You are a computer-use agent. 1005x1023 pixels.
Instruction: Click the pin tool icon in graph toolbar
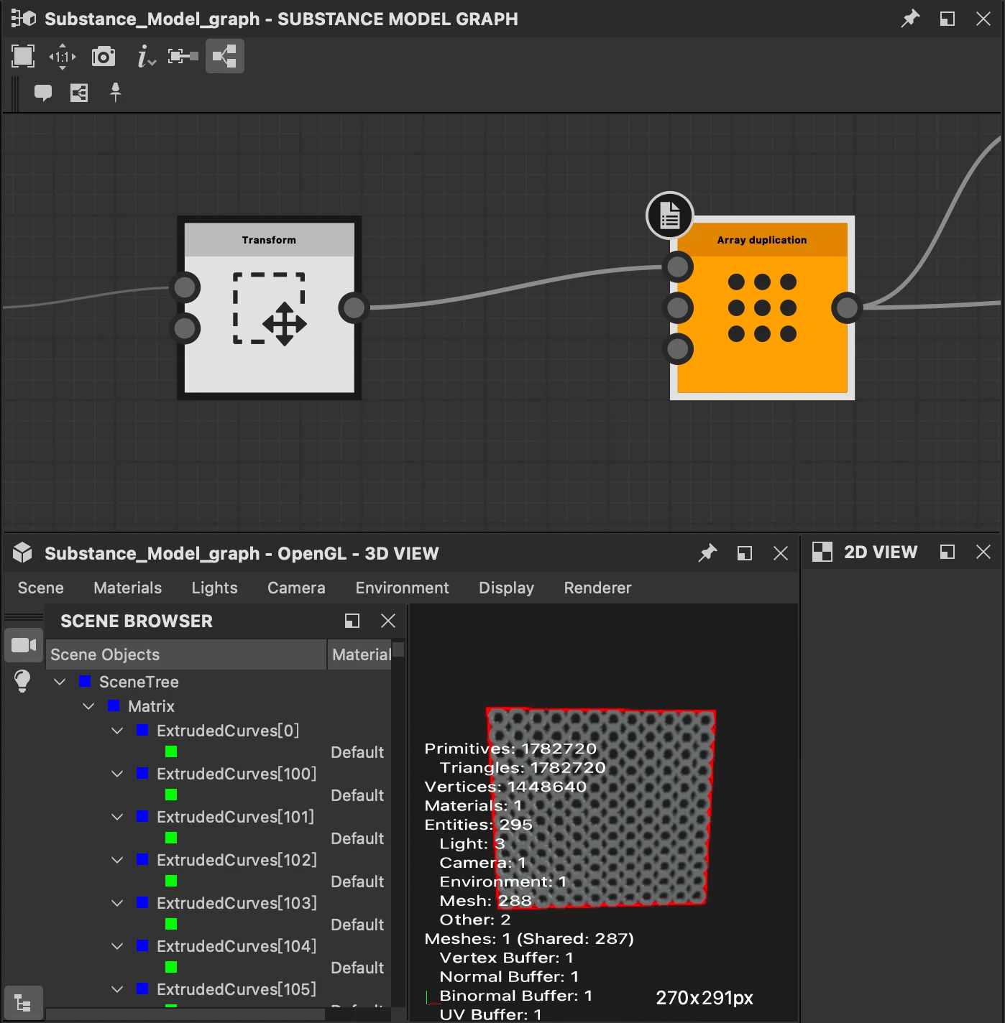(x=115, y=92)
